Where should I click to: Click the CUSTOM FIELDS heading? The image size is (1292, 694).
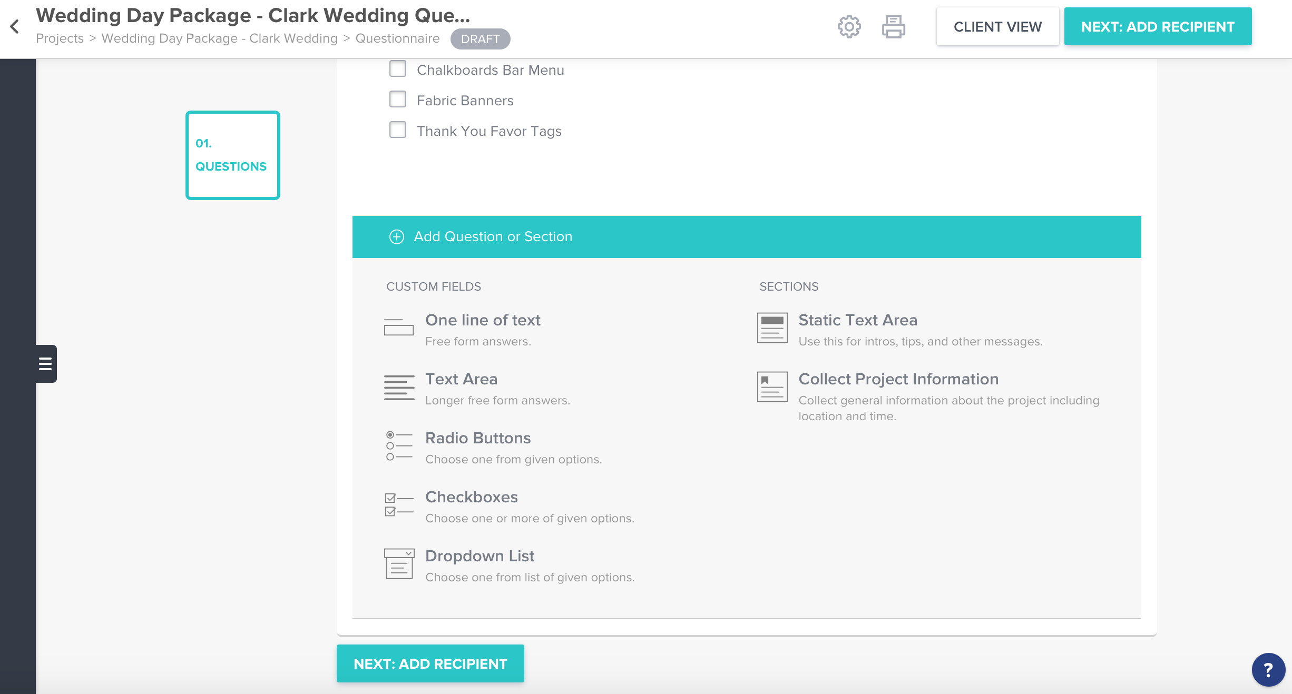point(434,286)
